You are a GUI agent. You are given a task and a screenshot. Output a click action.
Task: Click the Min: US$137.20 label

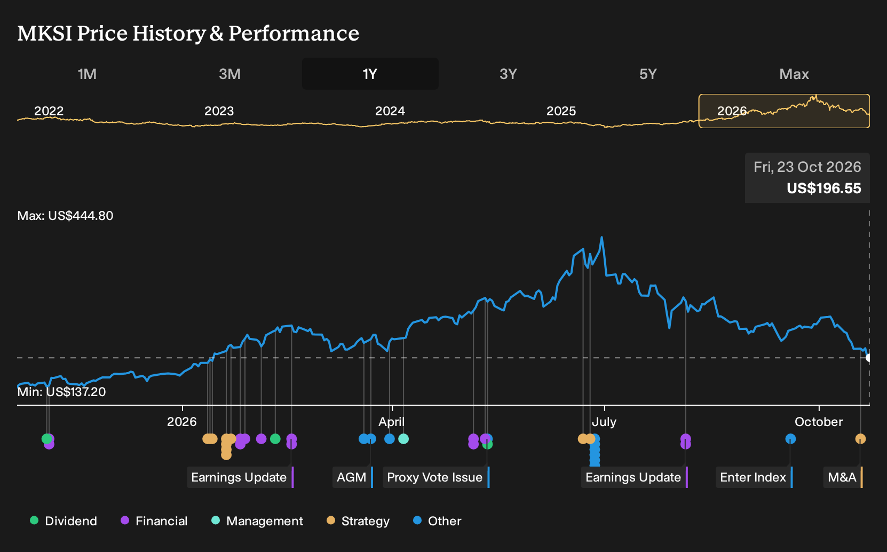pos(61,392)
